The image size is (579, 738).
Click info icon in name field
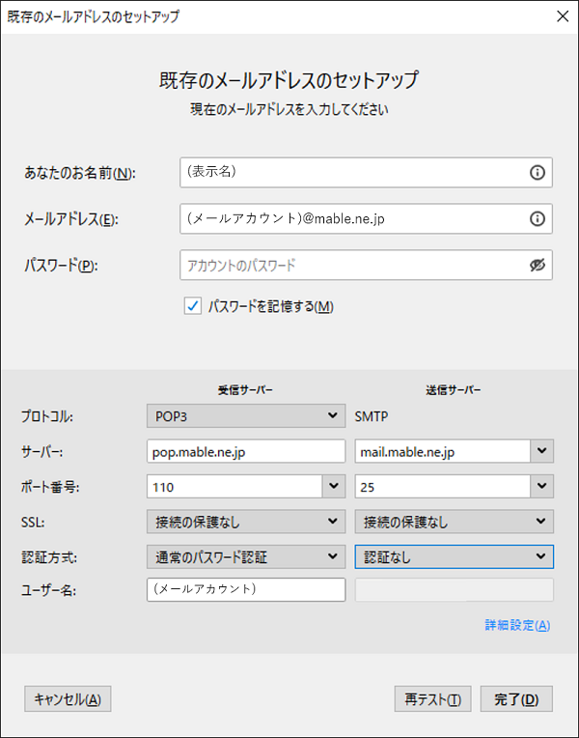[538, 173]
